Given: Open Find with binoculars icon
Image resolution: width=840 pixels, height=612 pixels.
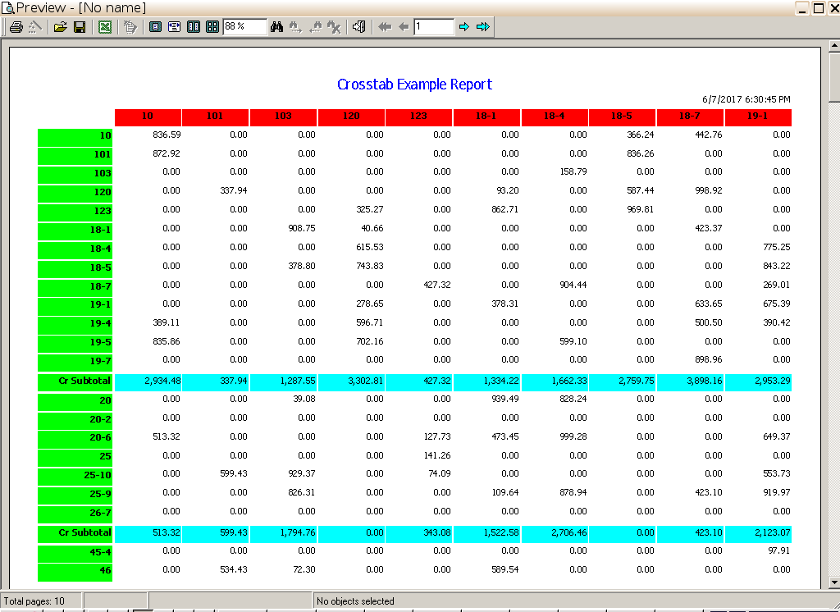Looking at the screenshot, I should pos(276,27).
